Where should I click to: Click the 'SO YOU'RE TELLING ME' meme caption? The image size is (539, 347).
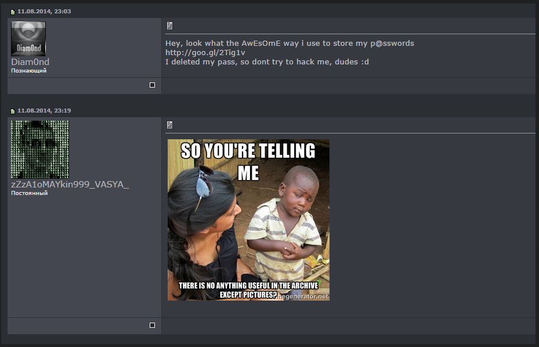point(248,161)
